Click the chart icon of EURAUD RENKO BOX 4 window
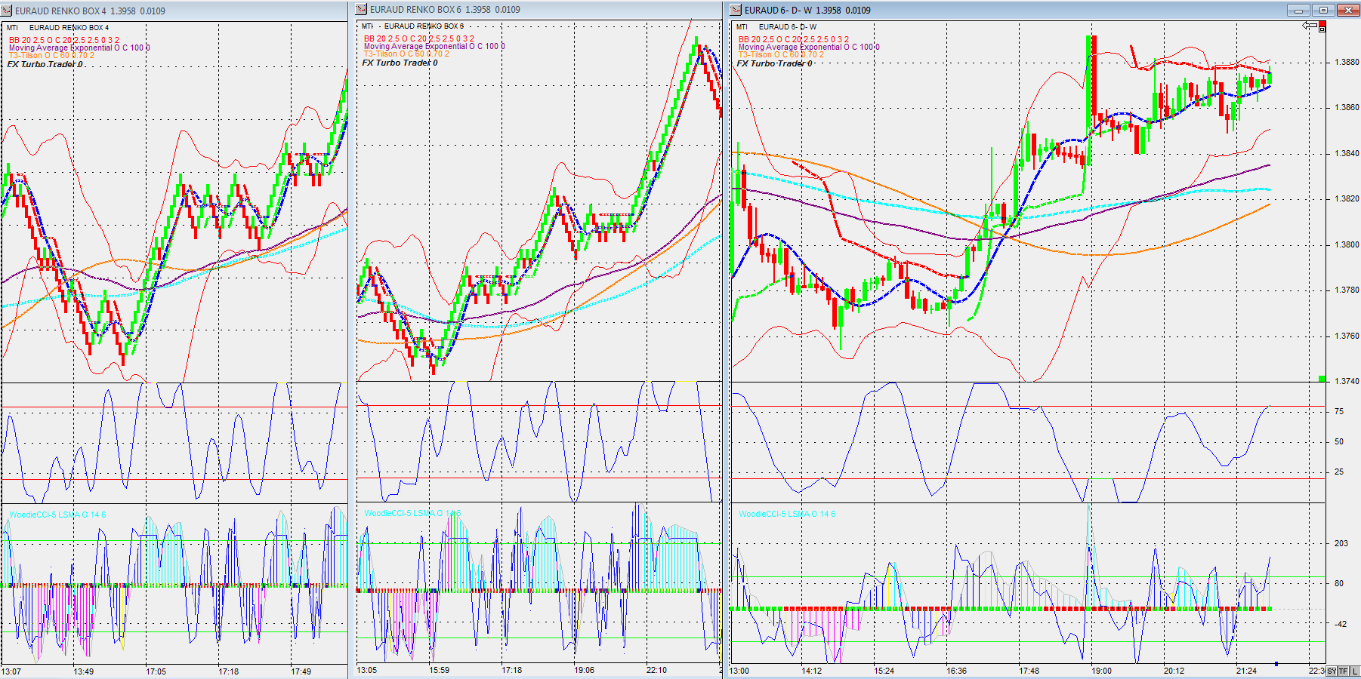Image resolution: width=1361 pixels, height=679 pixels. (7, 11)
